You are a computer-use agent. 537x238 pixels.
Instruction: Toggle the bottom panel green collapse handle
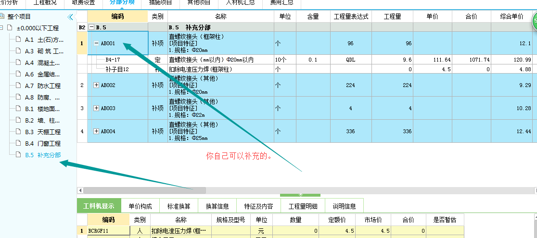coord(300,195)
